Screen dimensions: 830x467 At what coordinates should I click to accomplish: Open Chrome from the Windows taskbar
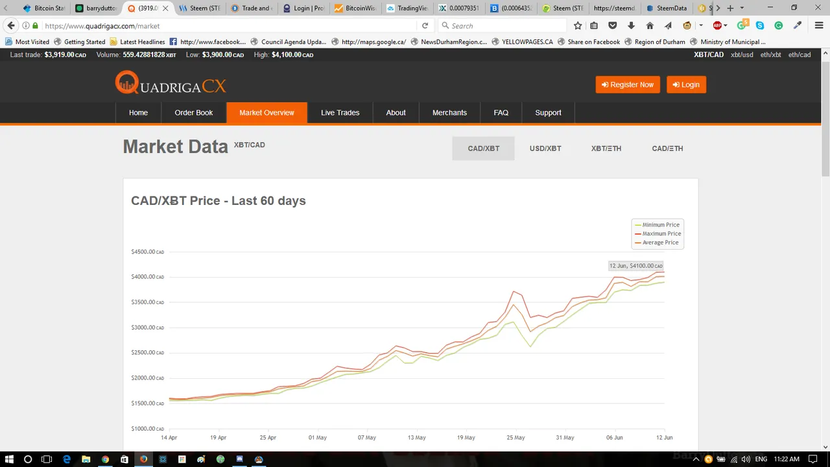pos(105,459)
